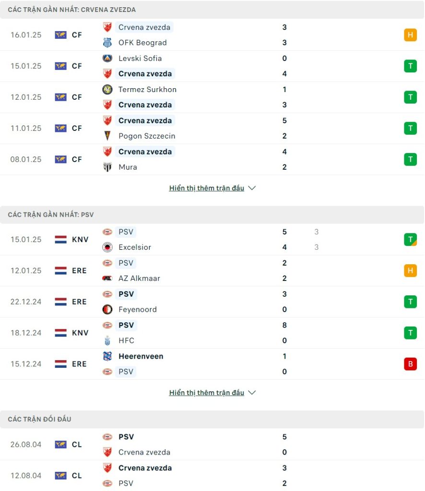
Task: Click the Mura team logo
Action: (x=107, y=167)
